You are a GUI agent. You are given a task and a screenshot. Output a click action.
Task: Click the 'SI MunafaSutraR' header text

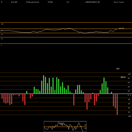point(32,2)
